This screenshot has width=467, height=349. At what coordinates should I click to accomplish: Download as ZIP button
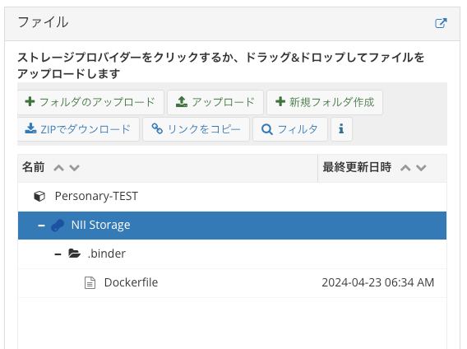click(x=78, y=129)
